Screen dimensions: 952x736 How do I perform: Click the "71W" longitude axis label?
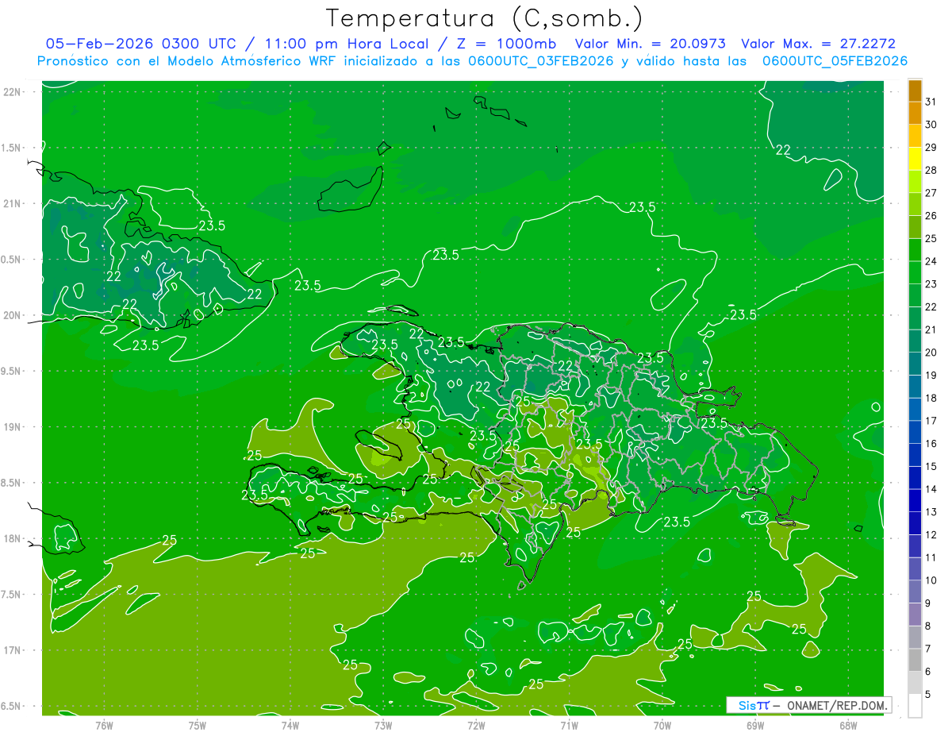coord(569,726)
